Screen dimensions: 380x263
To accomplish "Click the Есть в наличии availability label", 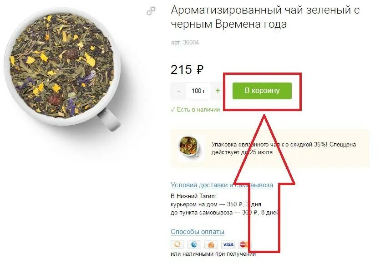I will (198, 110).
